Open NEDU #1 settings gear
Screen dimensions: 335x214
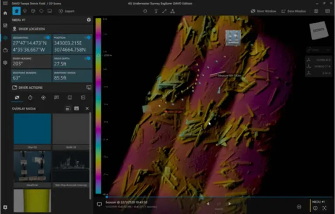89,20
